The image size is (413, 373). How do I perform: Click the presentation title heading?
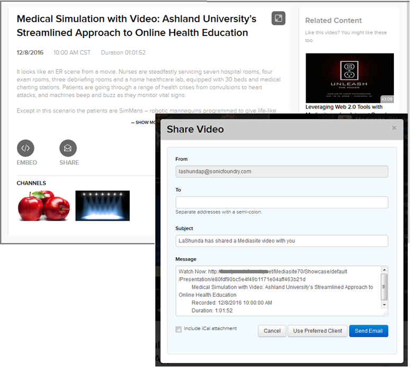pyautogui.click(x=137, y=26)
